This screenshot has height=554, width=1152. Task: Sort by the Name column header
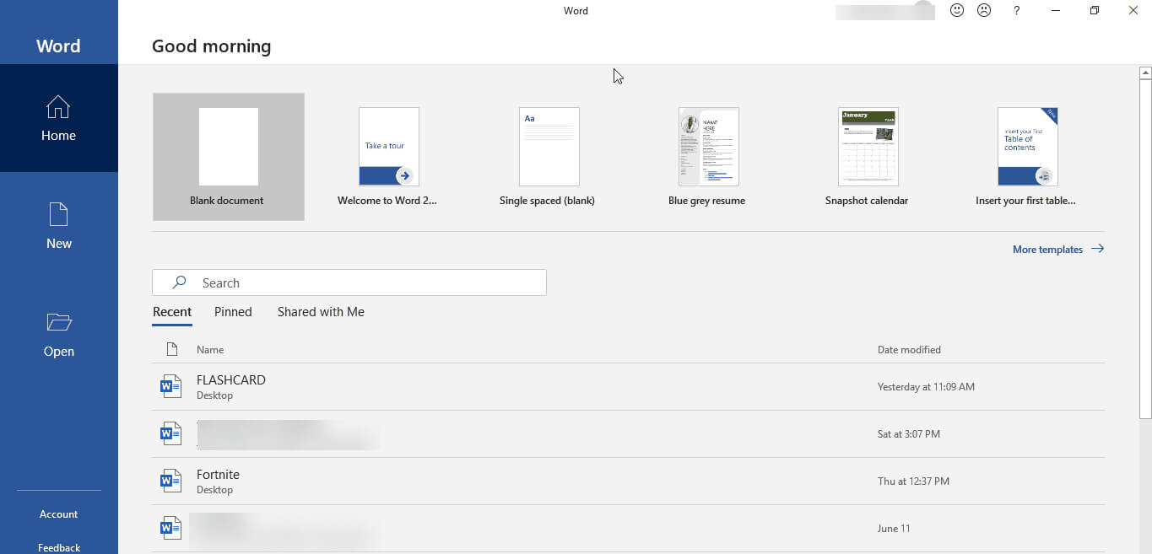210,349
